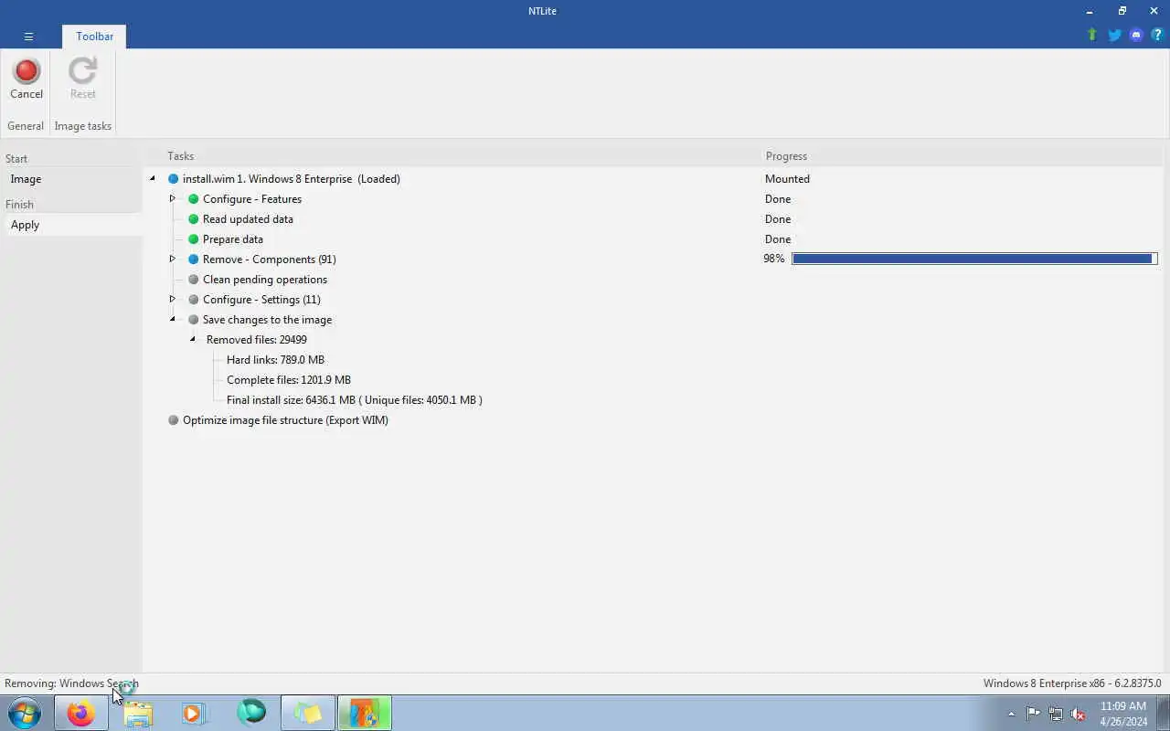Click green dot beside Read updated data
The height and width of the screenshot is (731, 1170).
click(193, 219)
